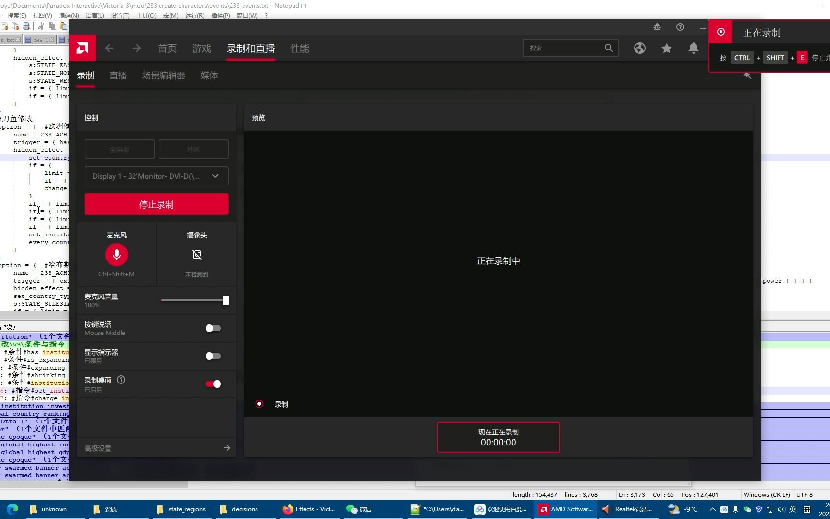Image resolution: width=830 pixels, height=519 pixels.
Task: Click the 地区 region button
Action: pos(194,149)
